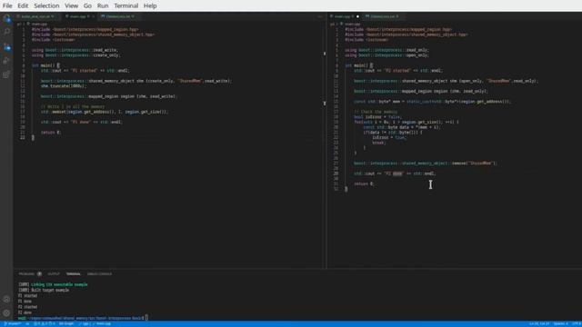This screenshot has width=582, height=327.
Task: Click '#include <iostream>' in left editor
Action: tap(54, 40)
